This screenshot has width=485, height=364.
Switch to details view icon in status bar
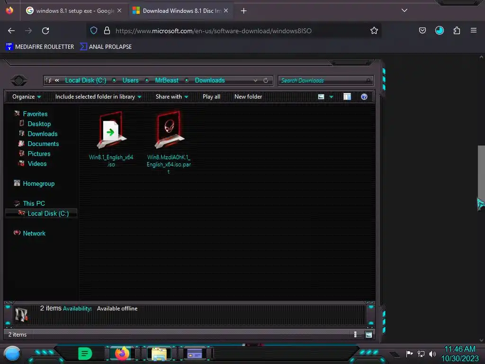[355, 334]
